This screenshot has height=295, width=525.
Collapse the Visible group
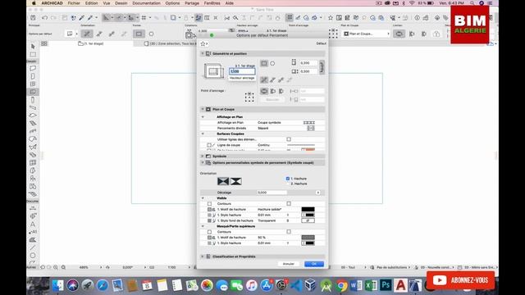203,198
